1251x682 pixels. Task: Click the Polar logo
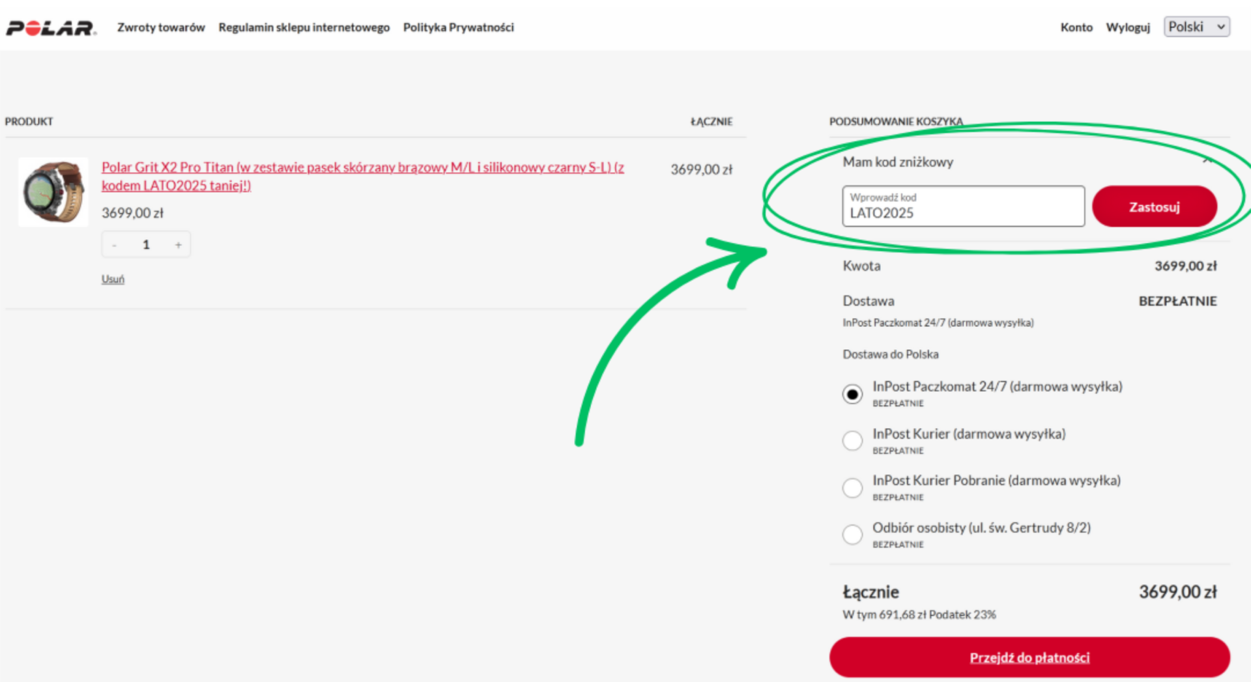(x=51, y=28)
